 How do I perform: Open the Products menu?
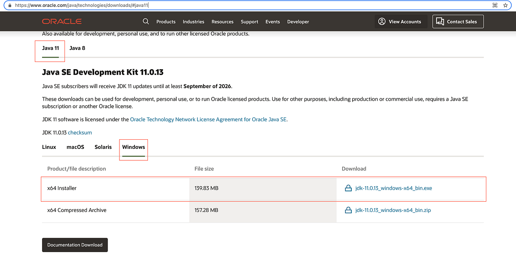pyautogui.click(x=166, y=22)
